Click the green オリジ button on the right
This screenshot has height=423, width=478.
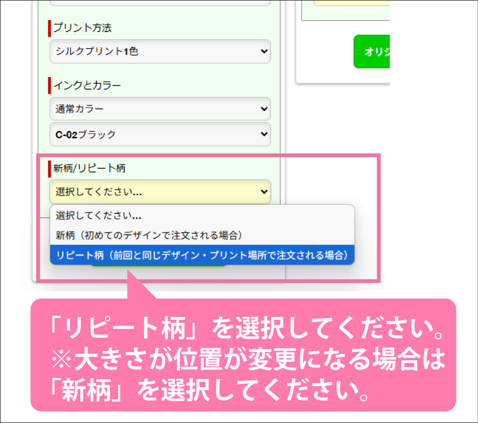(372, 51)
